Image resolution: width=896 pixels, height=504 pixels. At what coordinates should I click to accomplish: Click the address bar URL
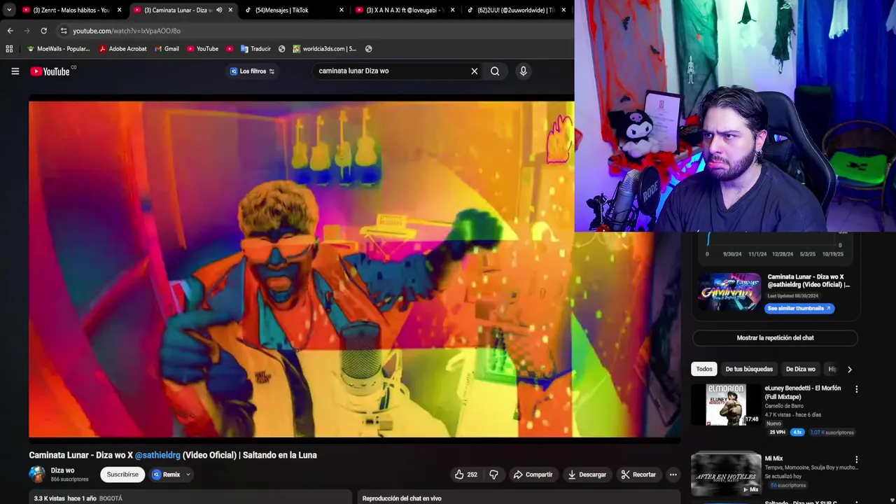[x=127, y=31]
